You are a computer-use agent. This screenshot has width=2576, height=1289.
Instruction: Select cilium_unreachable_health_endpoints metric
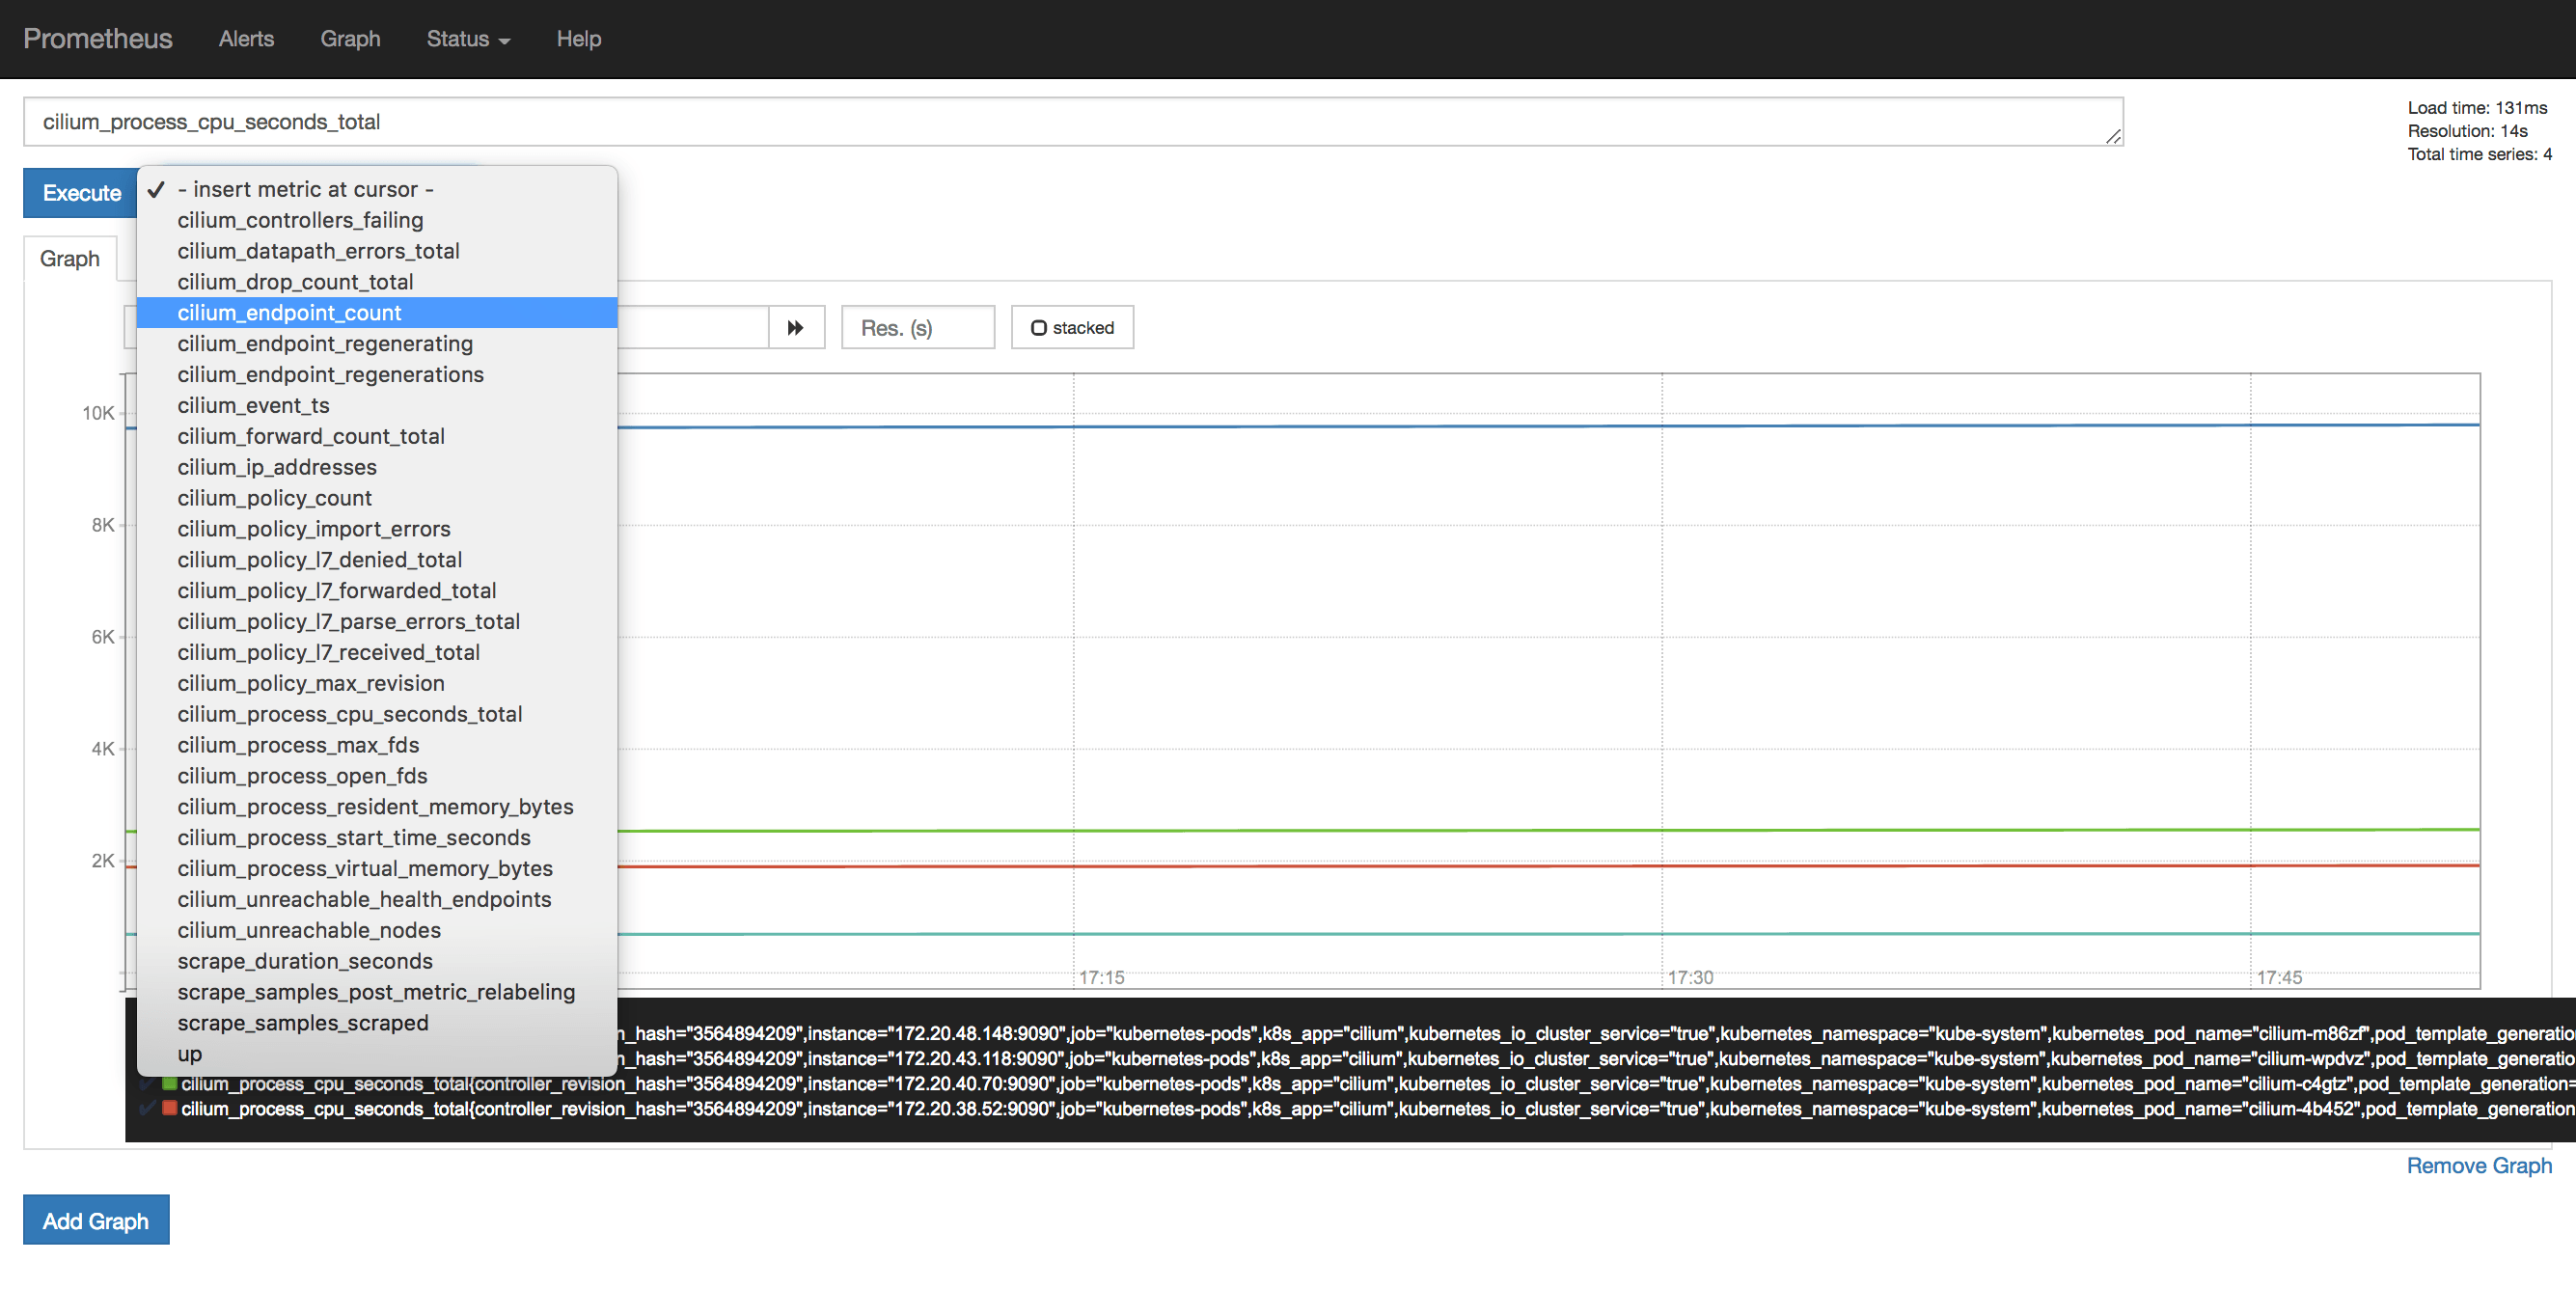(377, 900)
